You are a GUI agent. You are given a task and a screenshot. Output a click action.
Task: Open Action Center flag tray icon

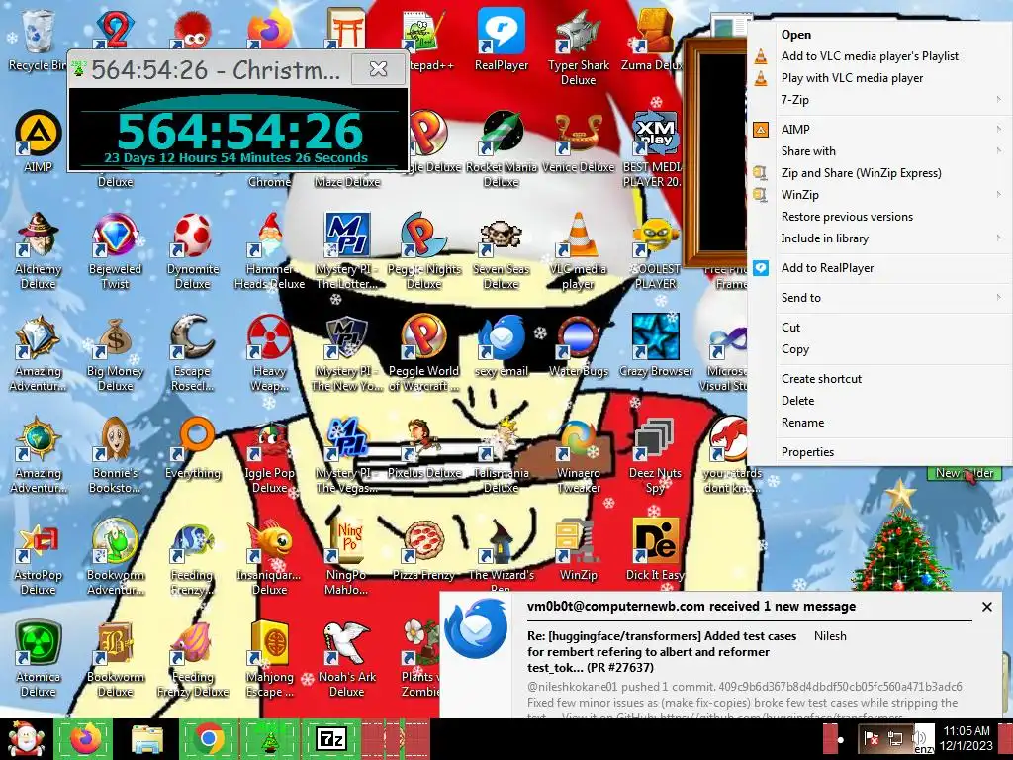point(872,738)
